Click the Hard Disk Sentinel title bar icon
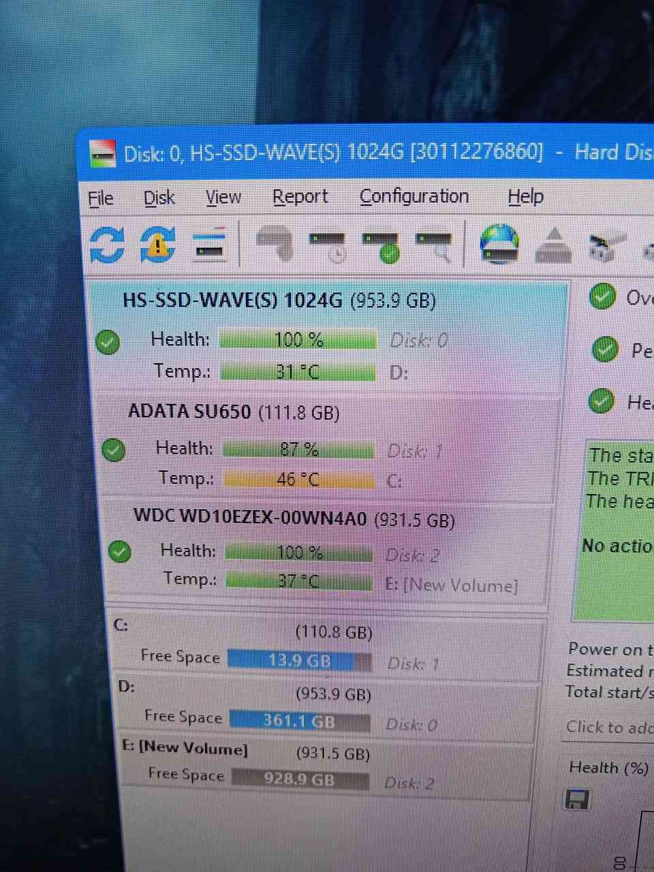654x872 pixels. [x=103, y=154]
